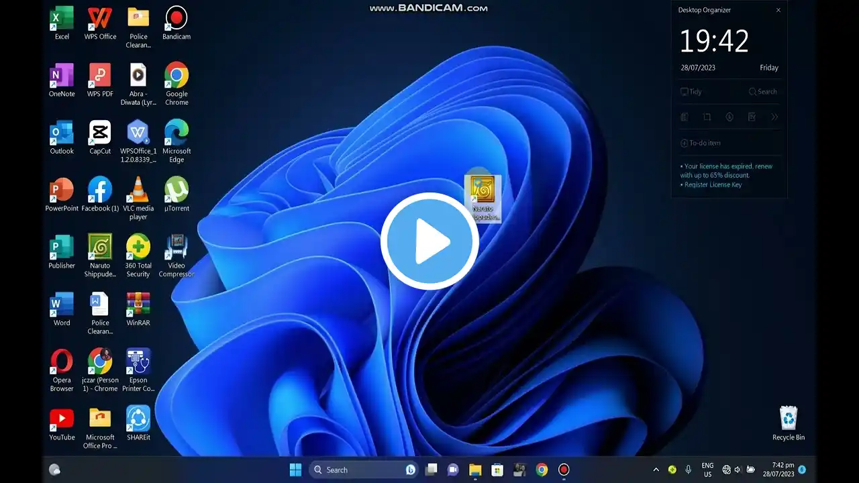The image size is (859, 483).
Task: Open the taskbar clock and date
Action: pyautogui.click(x=778, y=470)
